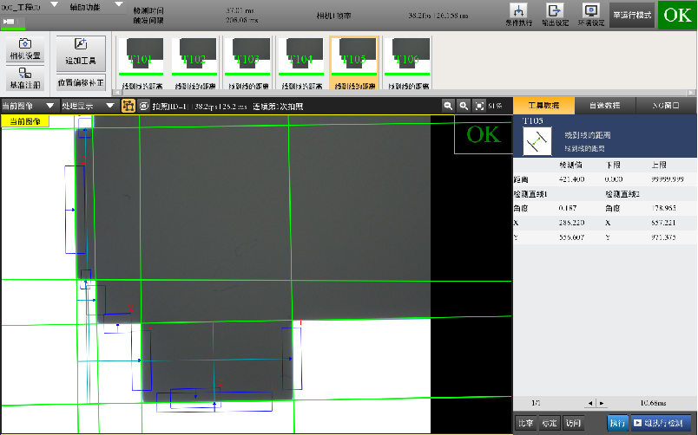Click the zoom out magnifier icon

pos(449,106)
